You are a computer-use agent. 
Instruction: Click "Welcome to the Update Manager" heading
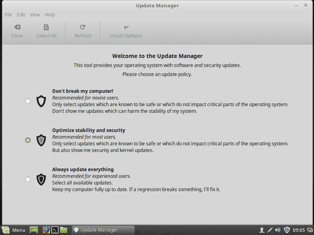coord(157,56)
